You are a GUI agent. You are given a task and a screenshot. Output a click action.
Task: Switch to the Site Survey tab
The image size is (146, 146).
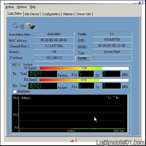pyautogui.click(x=32, y=14)
